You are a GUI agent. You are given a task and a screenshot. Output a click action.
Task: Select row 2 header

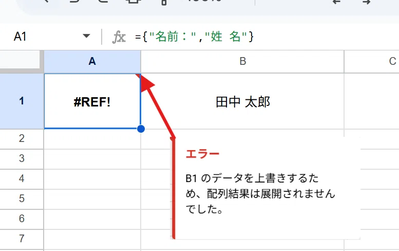pos(22,139)
